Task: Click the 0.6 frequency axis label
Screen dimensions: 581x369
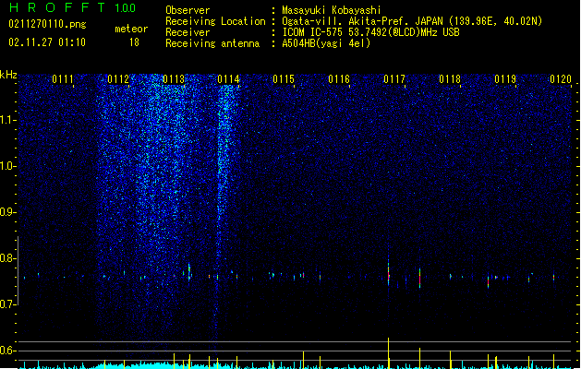Action: point(7,351)
